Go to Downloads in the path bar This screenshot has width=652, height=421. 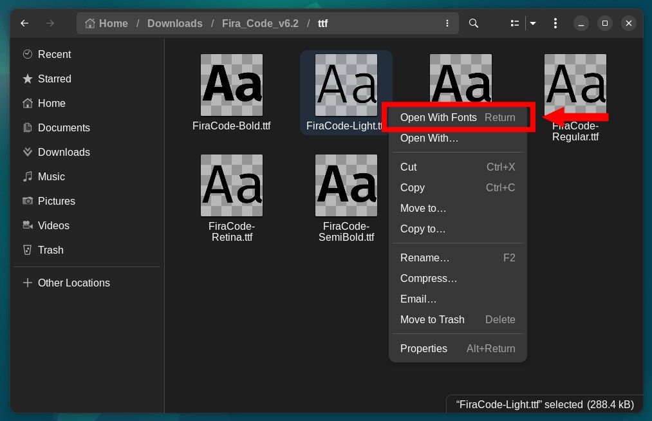pyautogui.click(x=174, y=23)
